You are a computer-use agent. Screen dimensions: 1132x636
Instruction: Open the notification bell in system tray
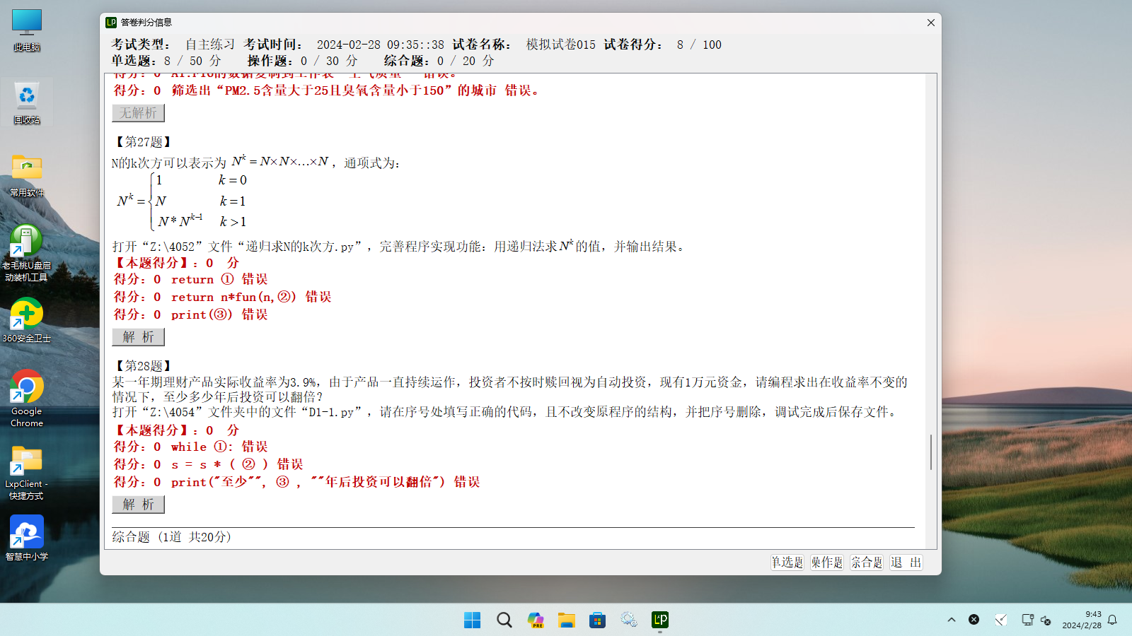coord(1112,620)
